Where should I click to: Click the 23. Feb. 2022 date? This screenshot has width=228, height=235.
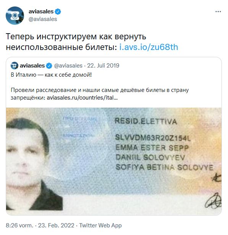coord(56,225)
